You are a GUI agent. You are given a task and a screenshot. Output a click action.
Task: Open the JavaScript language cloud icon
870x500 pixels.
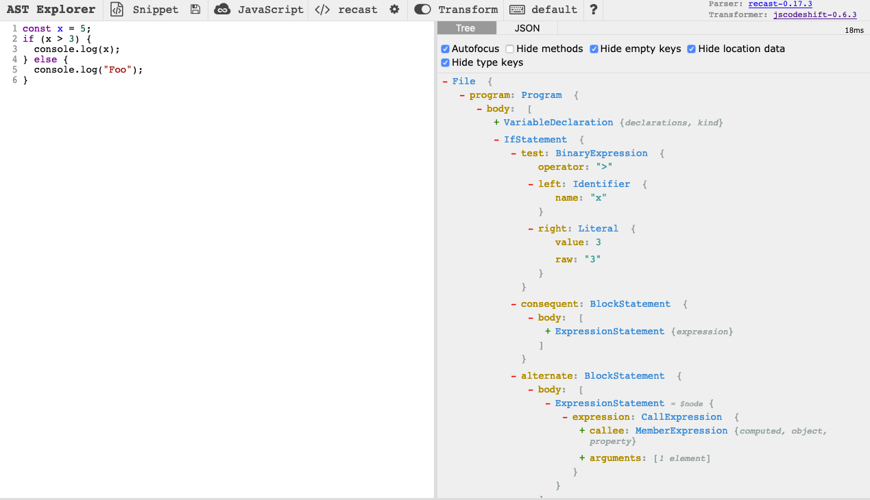tap(221, 10)
